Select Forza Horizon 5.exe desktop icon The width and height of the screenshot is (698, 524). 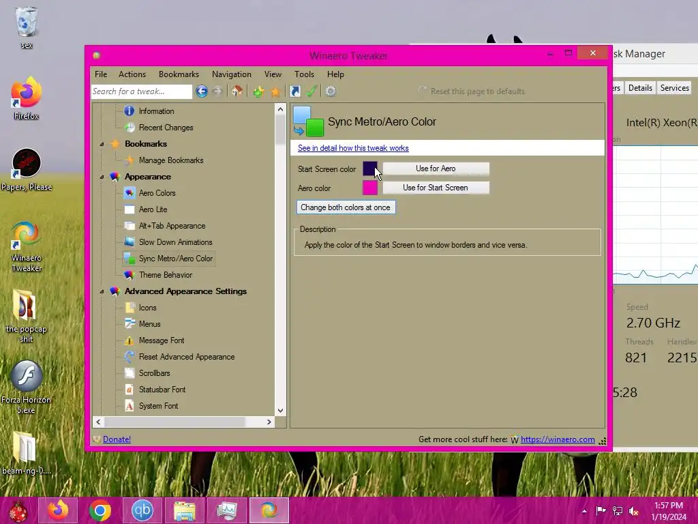[x=27, y=388]
